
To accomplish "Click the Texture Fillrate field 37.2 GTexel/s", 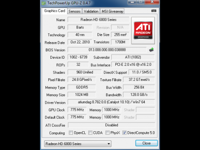I will click(139, 80).
